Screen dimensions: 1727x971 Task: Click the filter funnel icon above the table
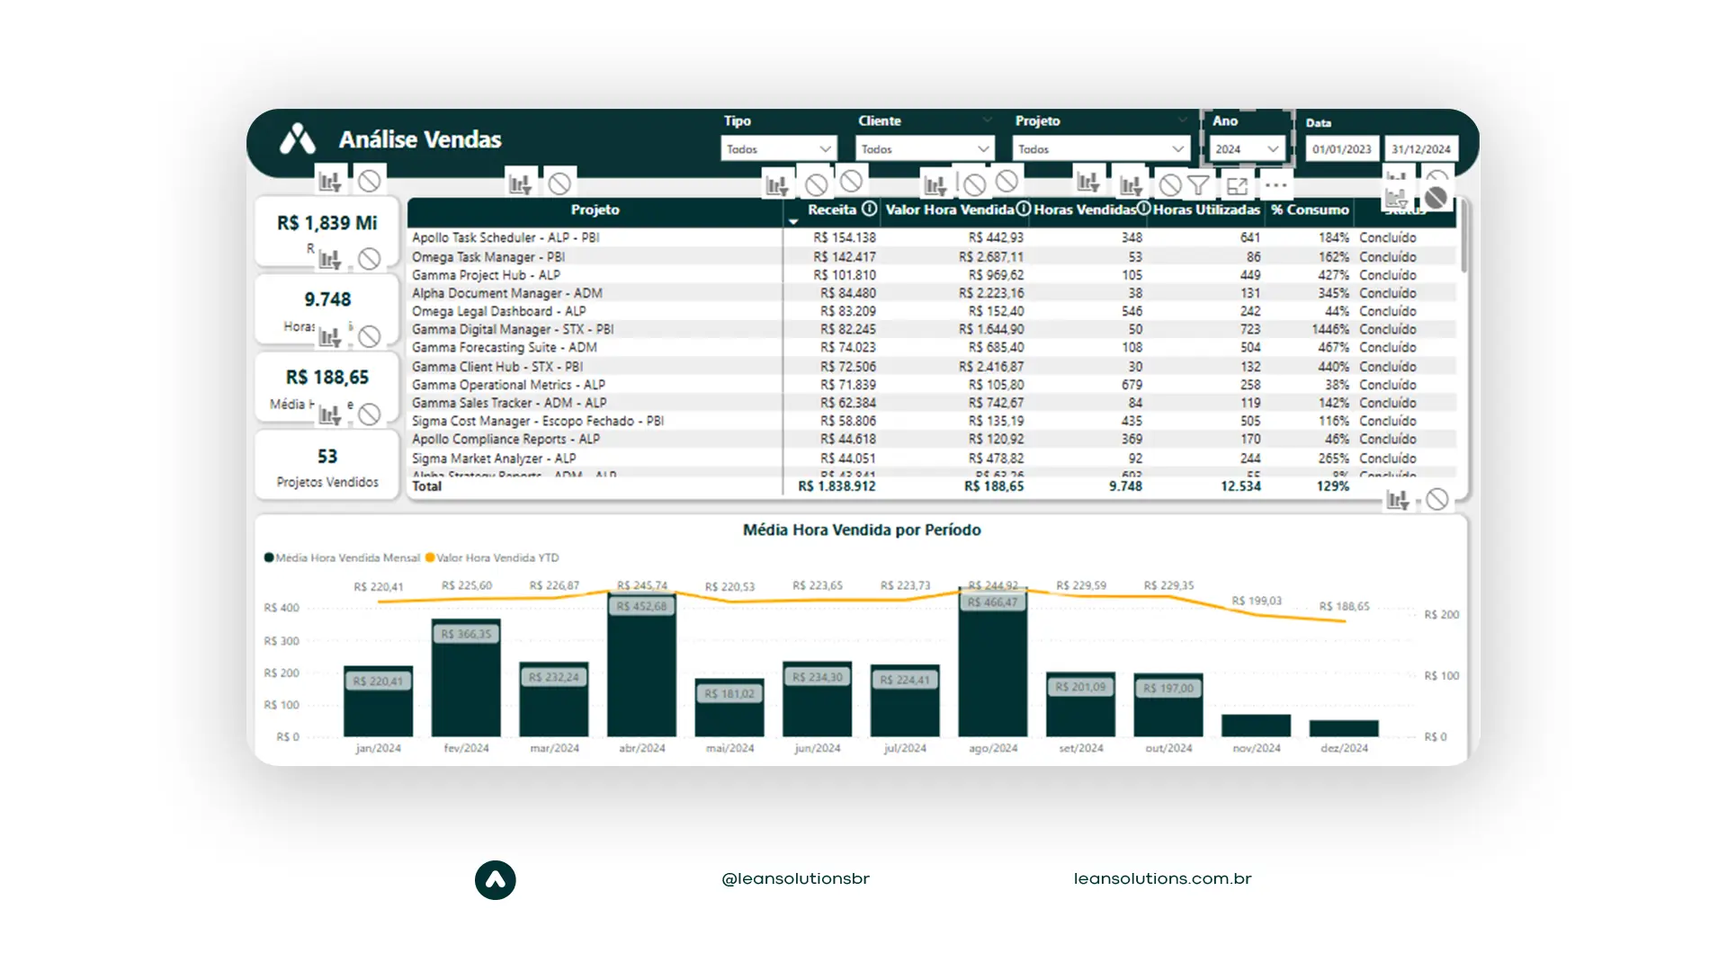pyautogui.click(x=1198, y=185)
